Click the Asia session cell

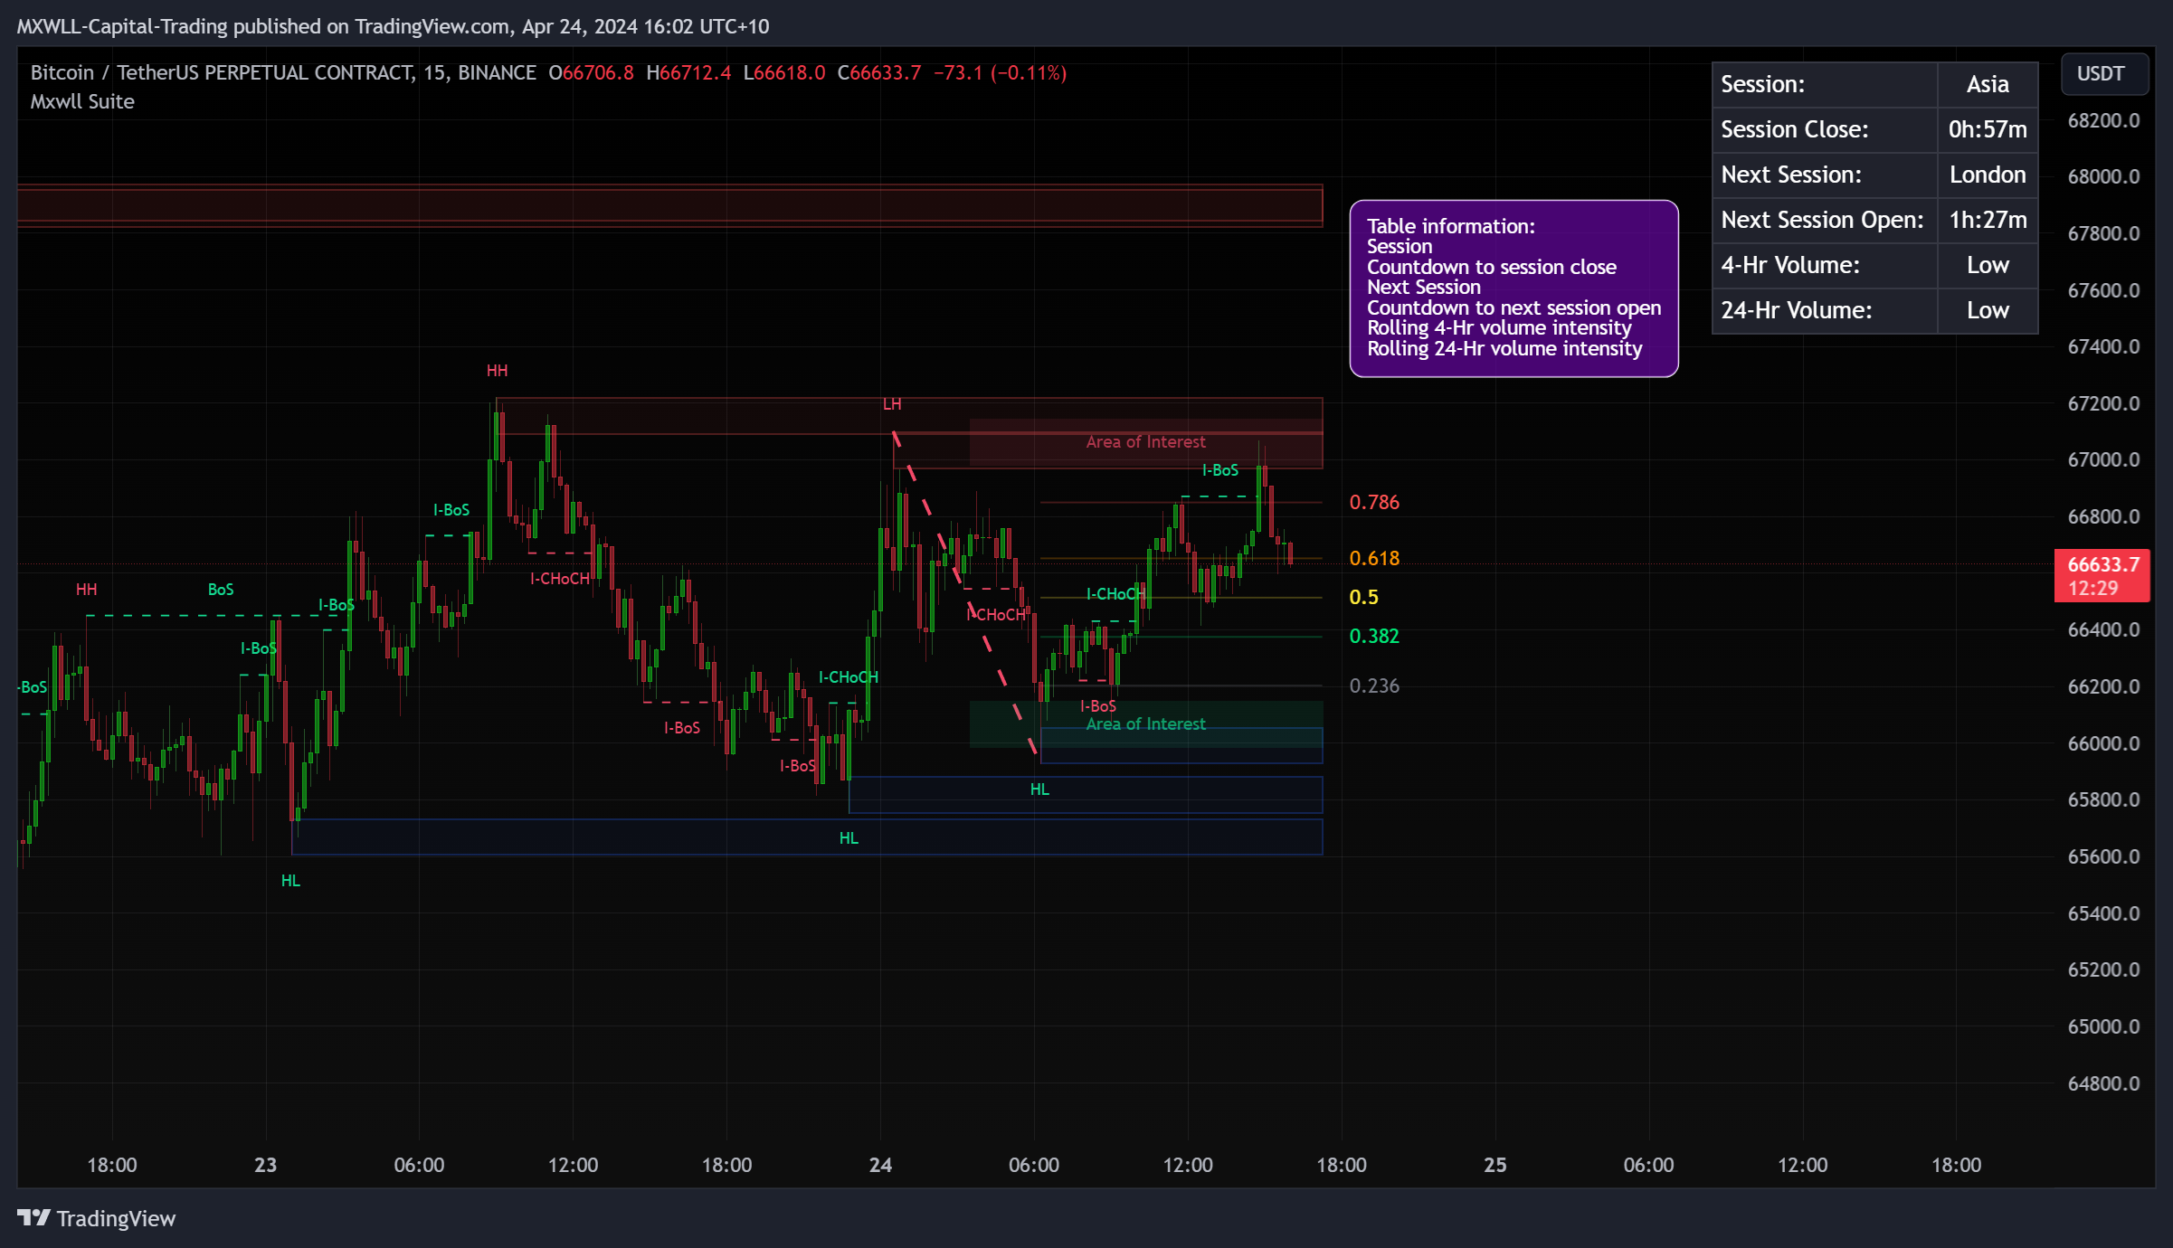coord(1988,84)
